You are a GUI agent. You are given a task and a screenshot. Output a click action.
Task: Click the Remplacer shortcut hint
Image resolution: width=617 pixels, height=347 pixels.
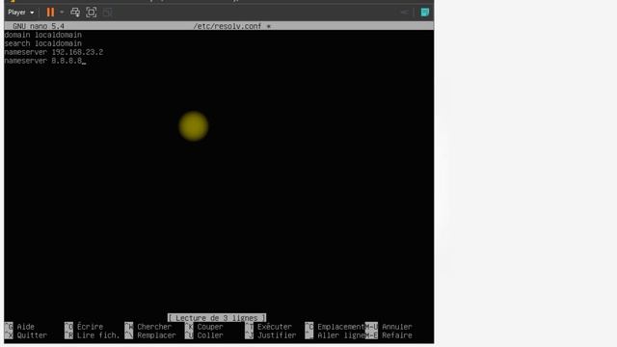click(150, 335)
